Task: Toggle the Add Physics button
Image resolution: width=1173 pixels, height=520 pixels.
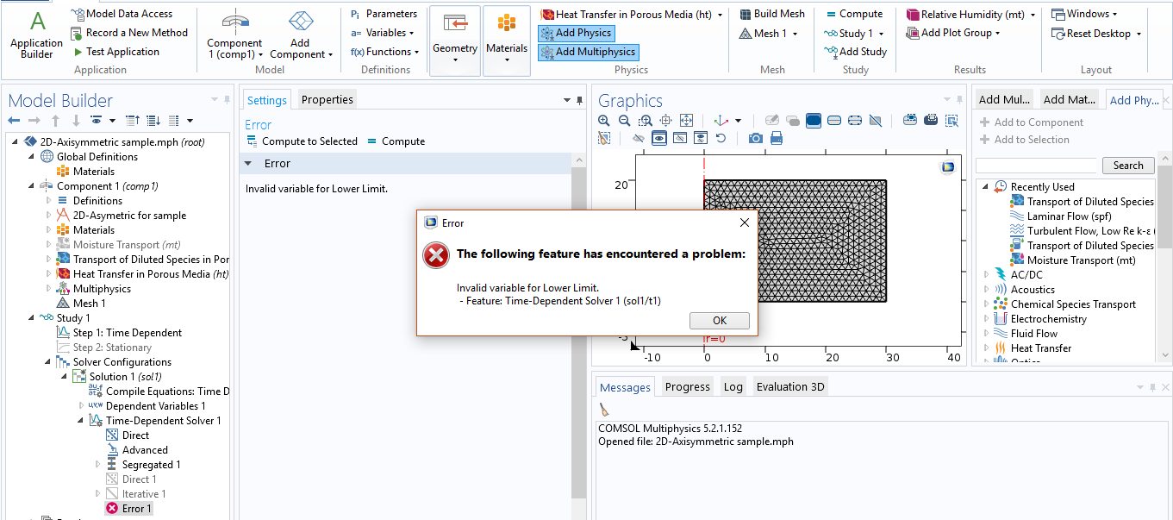Action: pyautogui.click(x=576, y=33)
